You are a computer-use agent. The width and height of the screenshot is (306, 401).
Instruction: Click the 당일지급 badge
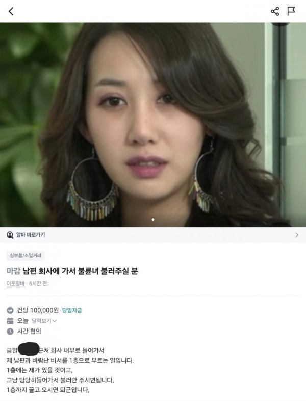(72, 310)
